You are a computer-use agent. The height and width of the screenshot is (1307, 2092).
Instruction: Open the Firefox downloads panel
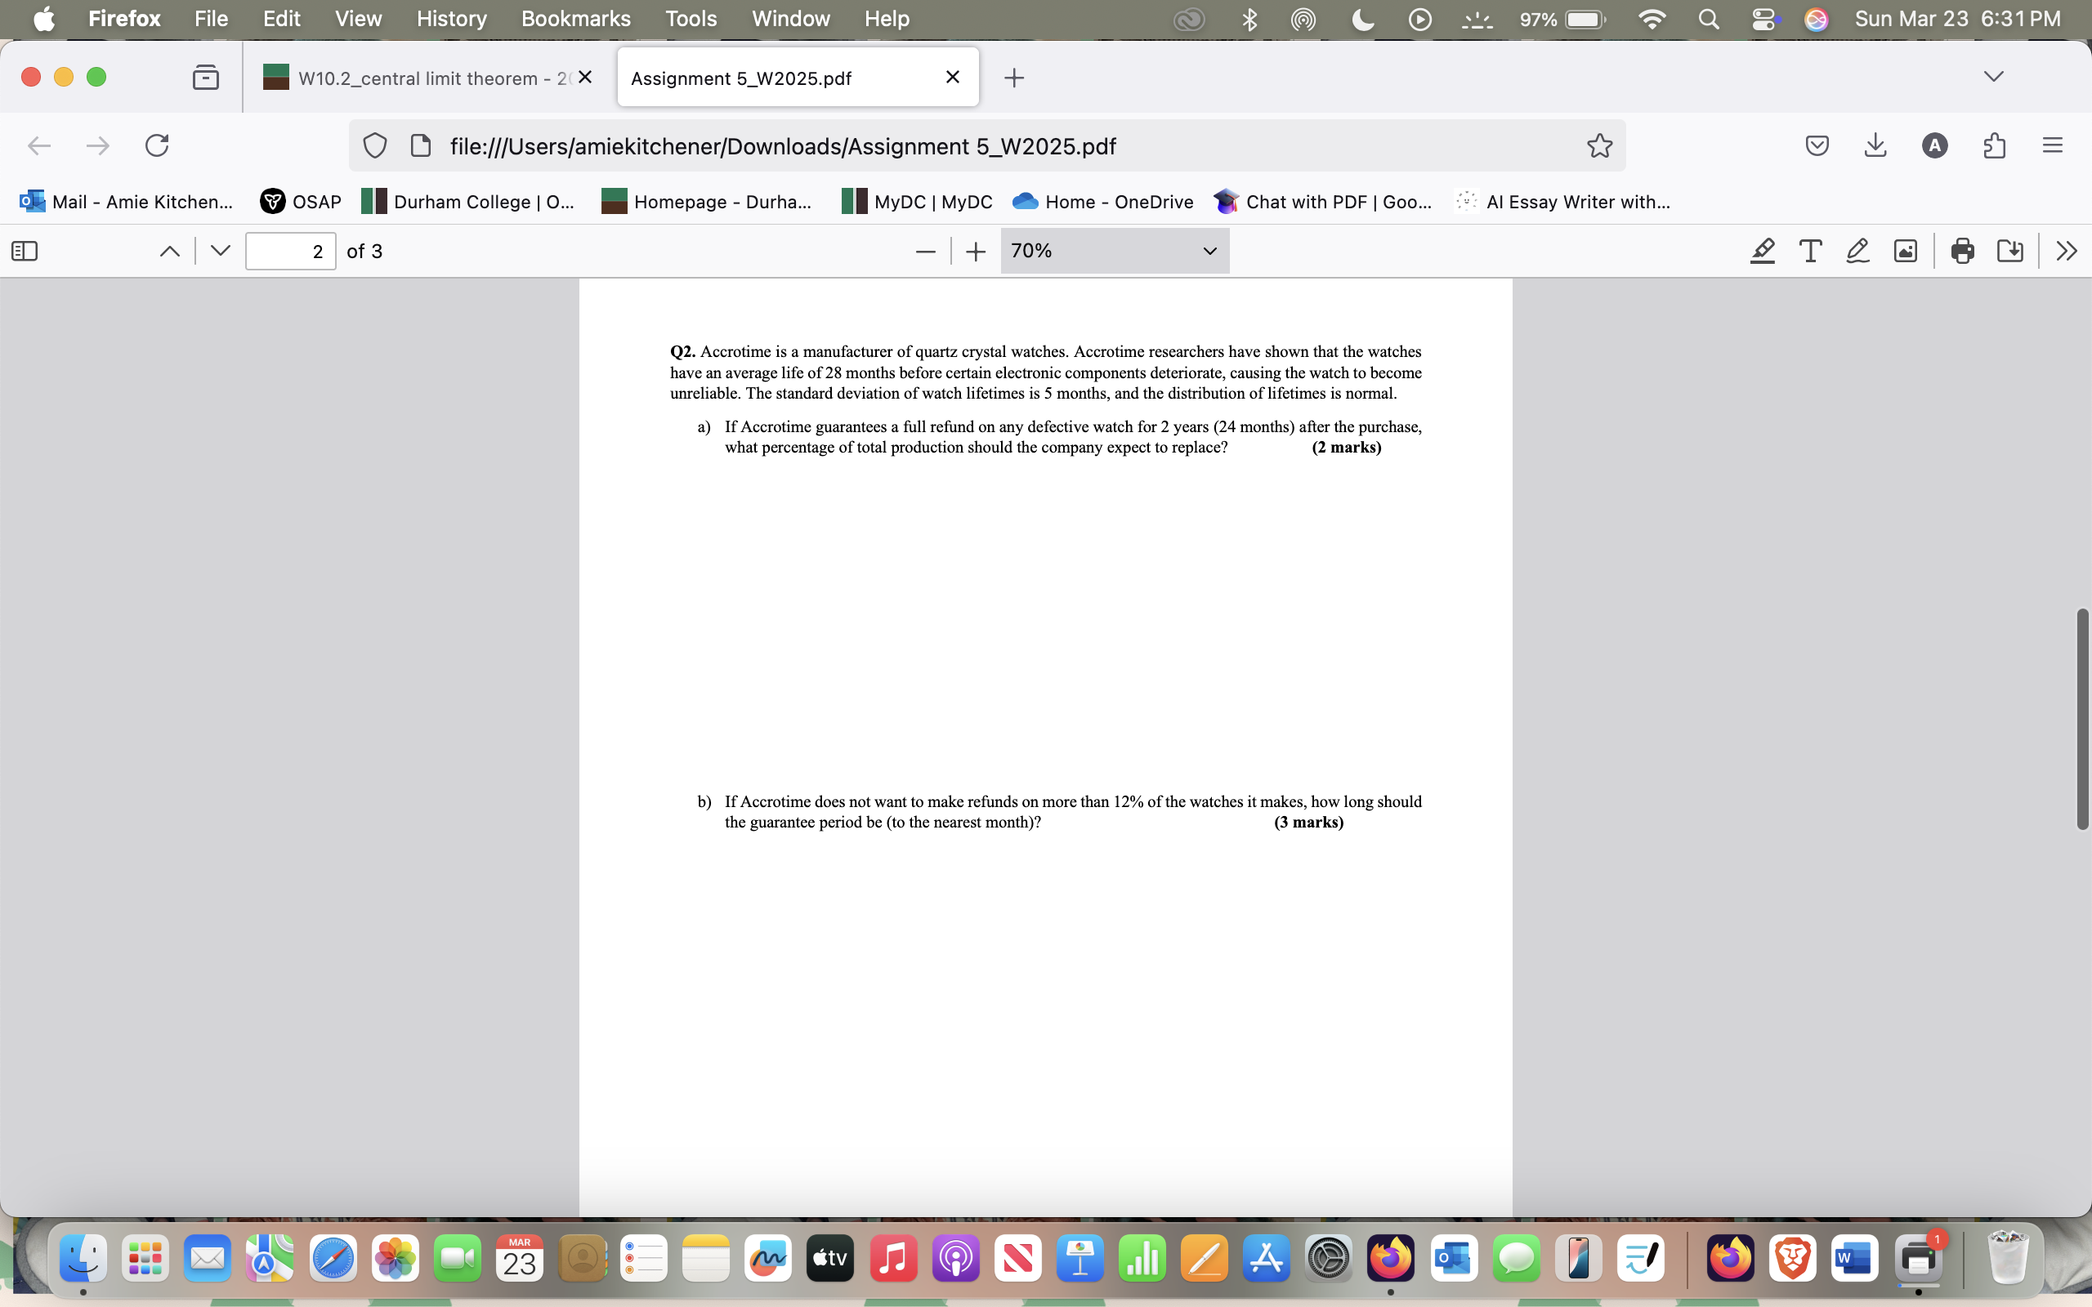click(x=1874, y=145)
